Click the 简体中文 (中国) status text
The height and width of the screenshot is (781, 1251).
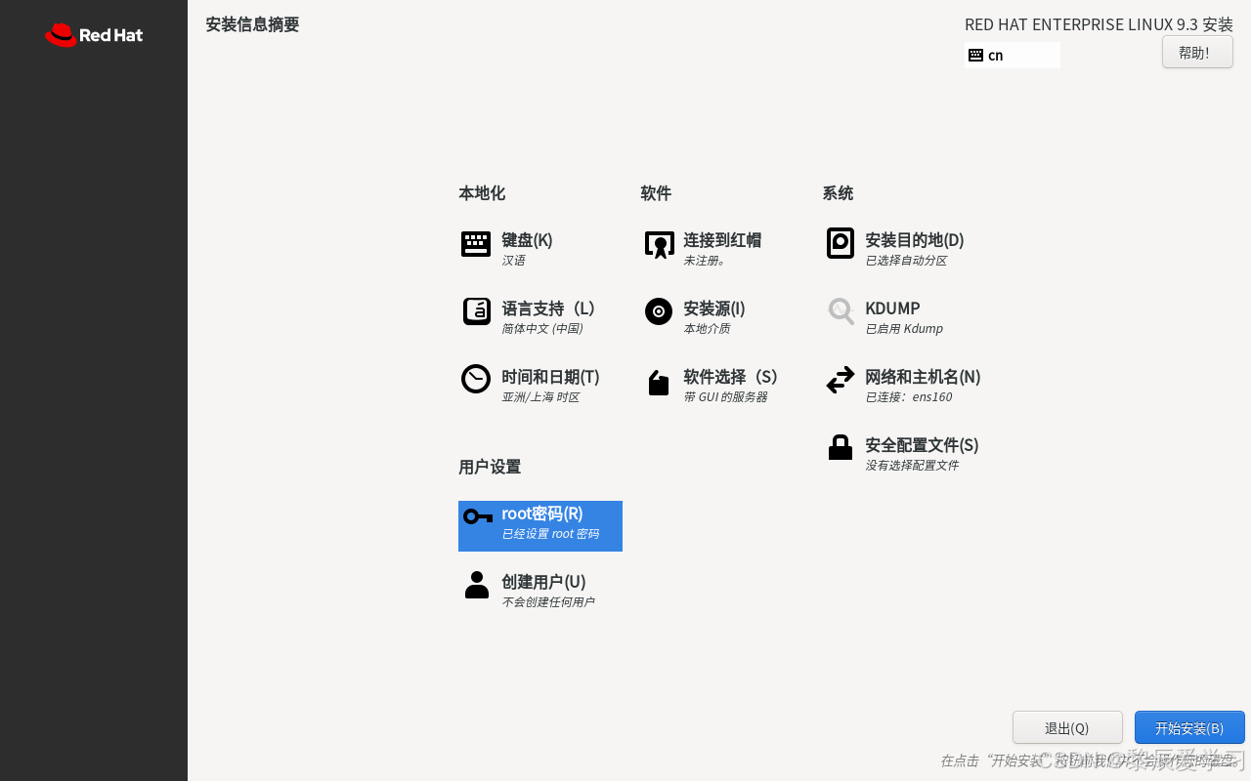(x=542, y=329)
